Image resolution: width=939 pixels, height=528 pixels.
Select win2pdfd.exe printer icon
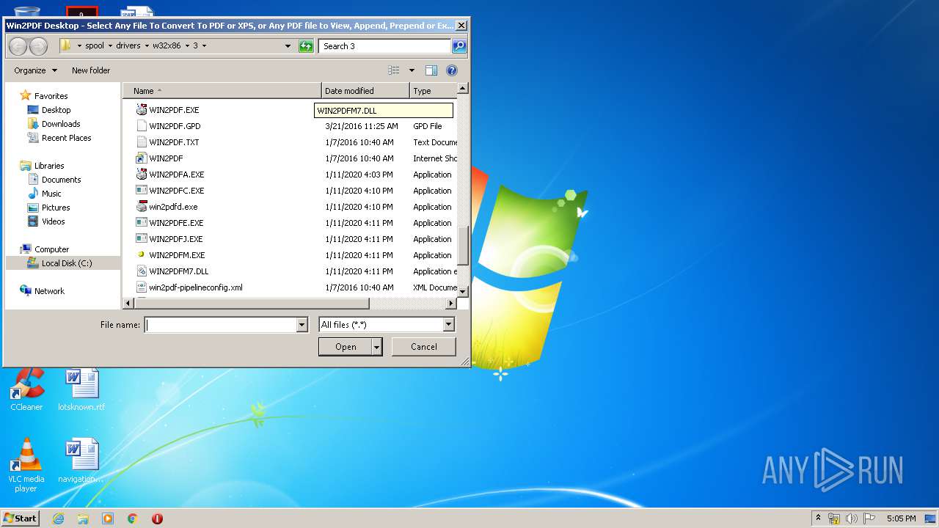pos(142,207)
